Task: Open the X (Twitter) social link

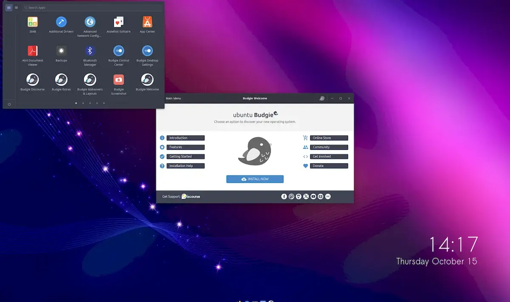Action: pos(306,197)
